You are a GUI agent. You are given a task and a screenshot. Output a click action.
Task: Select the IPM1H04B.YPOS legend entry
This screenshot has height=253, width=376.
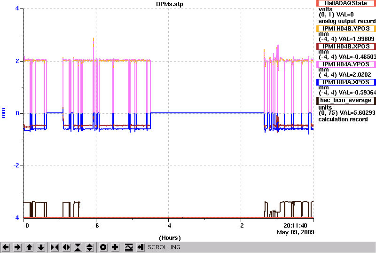346,29
